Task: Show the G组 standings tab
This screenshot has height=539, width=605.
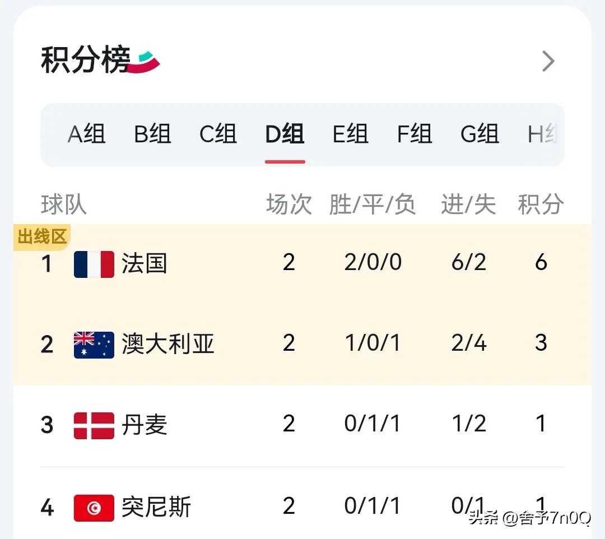Action: (480, 134)
